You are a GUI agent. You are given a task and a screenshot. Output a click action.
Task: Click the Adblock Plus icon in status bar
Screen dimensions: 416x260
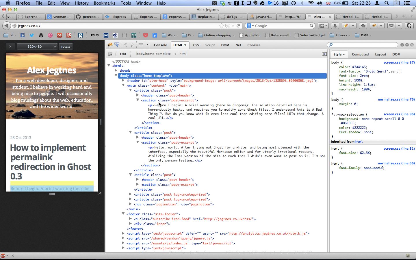pyautogui.click(x=3, y=256)
